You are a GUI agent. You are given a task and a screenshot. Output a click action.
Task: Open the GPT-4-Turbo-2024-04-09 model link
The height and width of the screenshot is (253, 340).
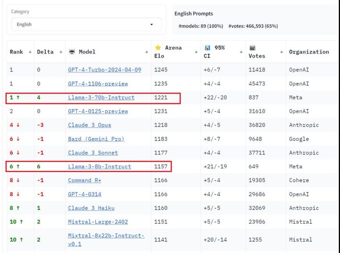pos(105,70)
